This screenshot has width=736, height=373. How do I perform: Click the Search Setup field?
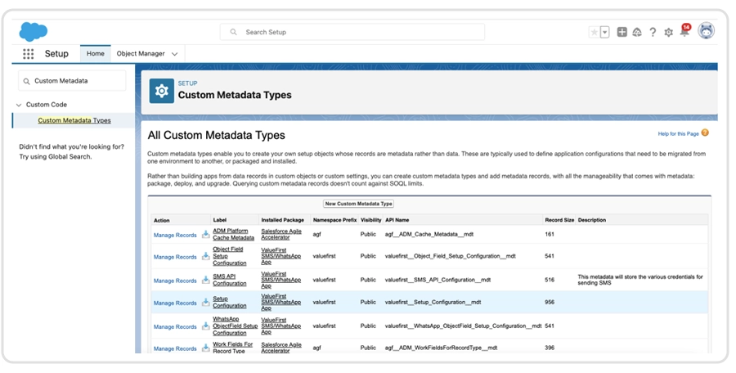[x=352, y=32]
